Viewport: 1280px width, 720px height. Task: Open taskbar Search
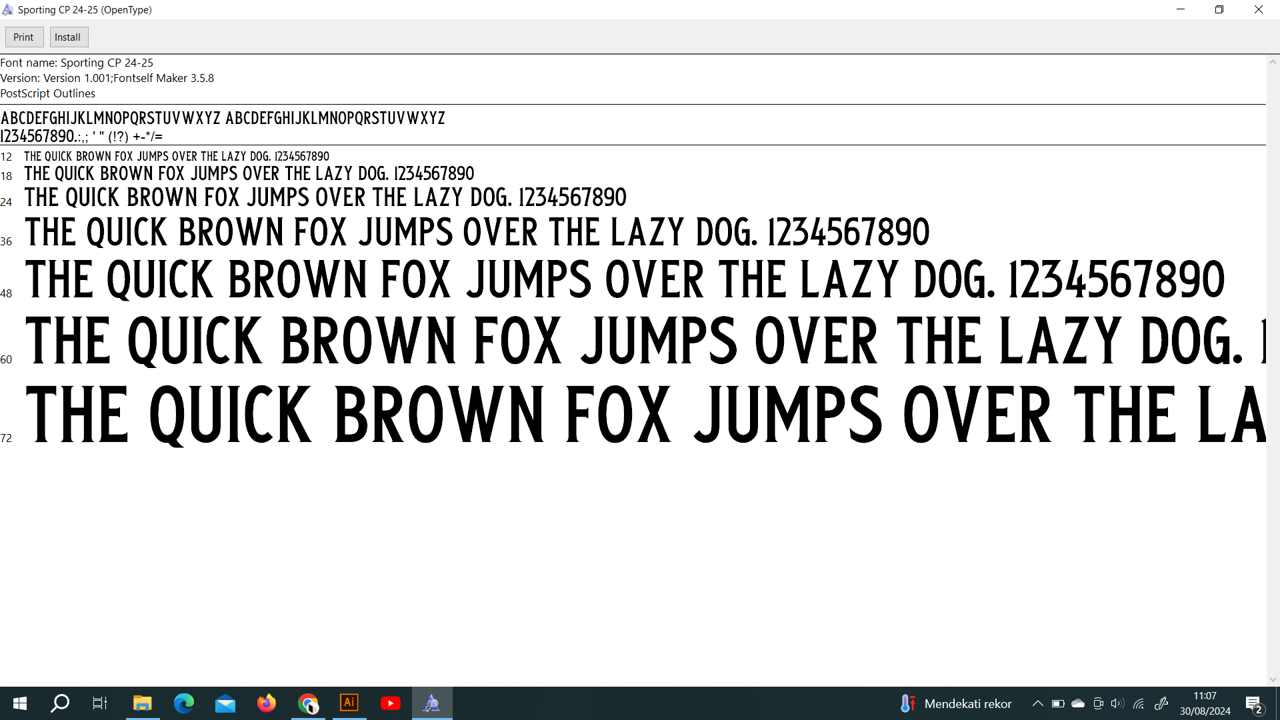point(60,703)
